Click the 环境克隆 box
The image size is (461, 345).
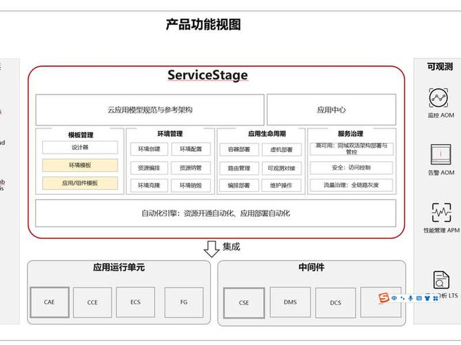(x=149, y=185)
